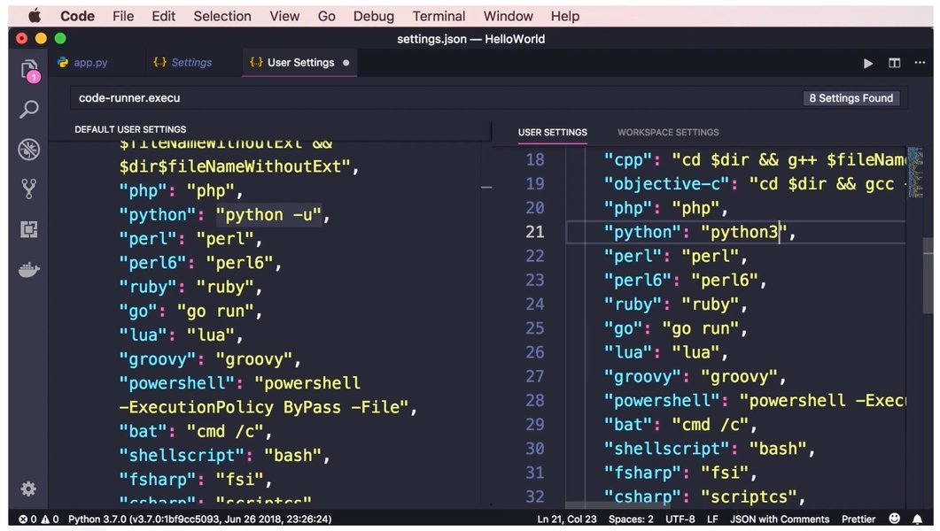Click "objective-c" key on line 19
The width and height of the screenshot is (940, 531).
(x=666, y=184)
